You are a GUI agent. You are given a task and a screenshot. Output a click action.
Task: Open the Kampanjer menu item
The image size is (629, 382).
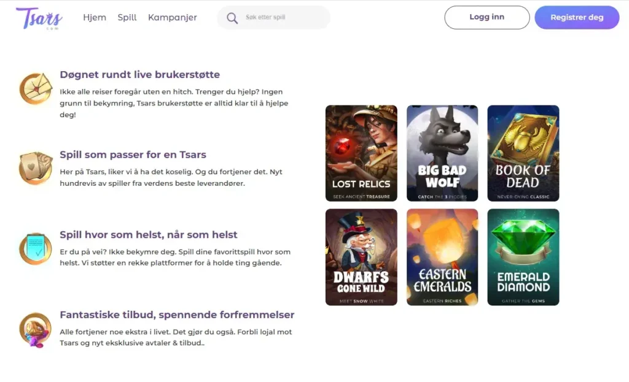tap(173, 17)
